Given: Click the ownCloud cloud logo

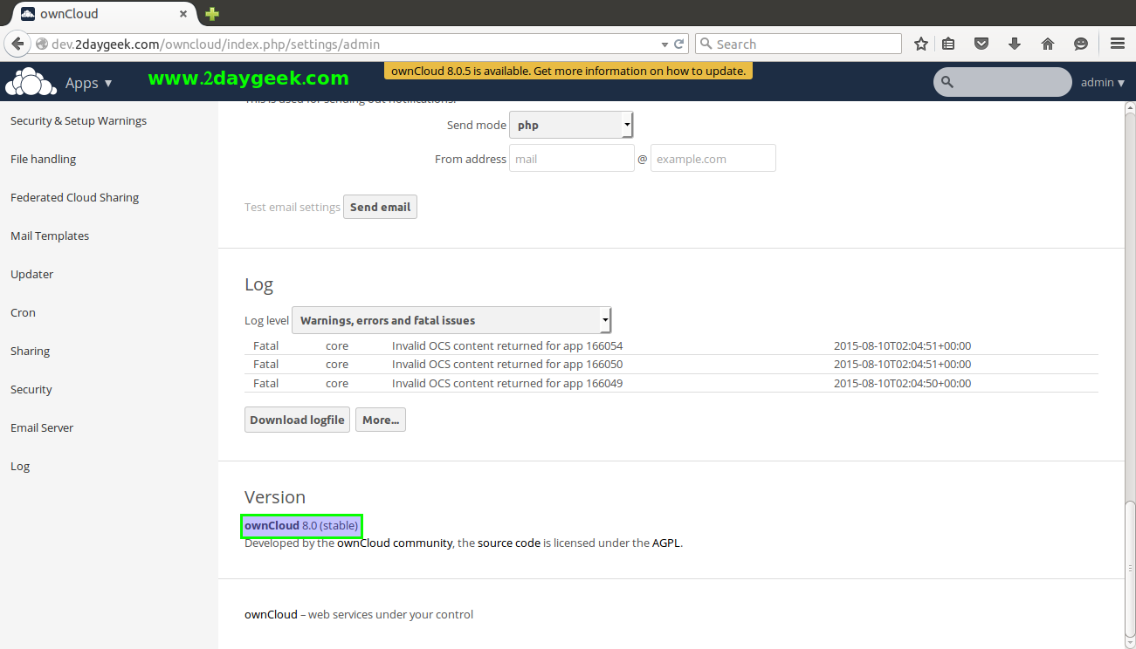Looking at the screenshot, I should [x=31, y=82].
